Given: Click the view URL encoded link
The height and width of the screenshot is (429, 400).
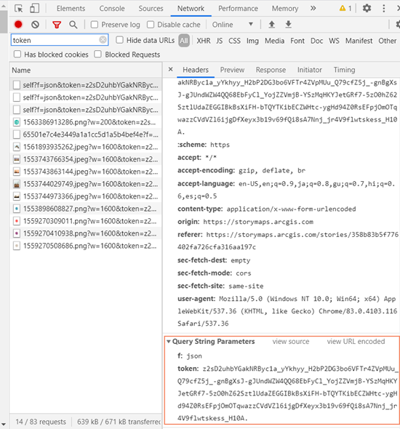Looking at the screenshot, I should (x=356, y=342).
